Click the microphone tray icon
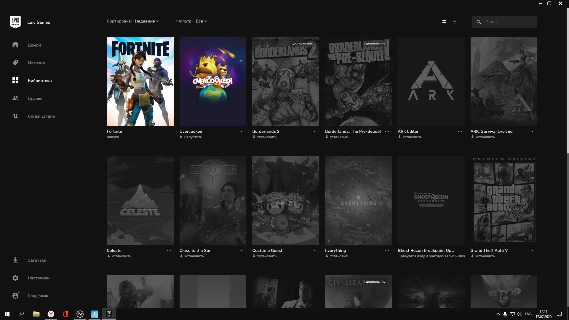This screenshot has width=569, height=320. (x=505, y=314)
